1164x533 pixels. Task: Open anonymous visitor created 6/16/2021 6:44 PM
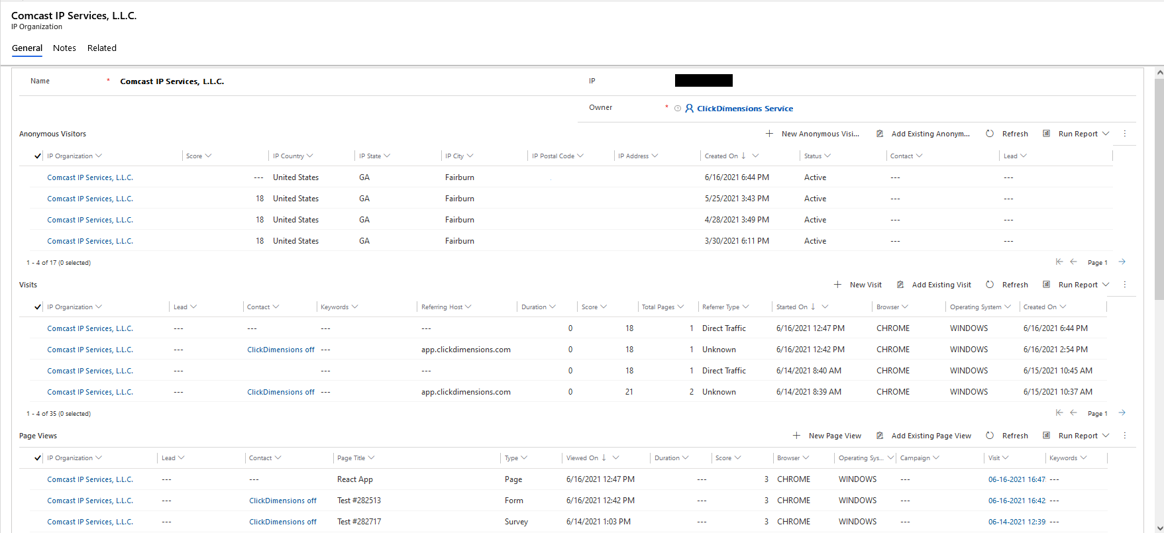(90, 177)
